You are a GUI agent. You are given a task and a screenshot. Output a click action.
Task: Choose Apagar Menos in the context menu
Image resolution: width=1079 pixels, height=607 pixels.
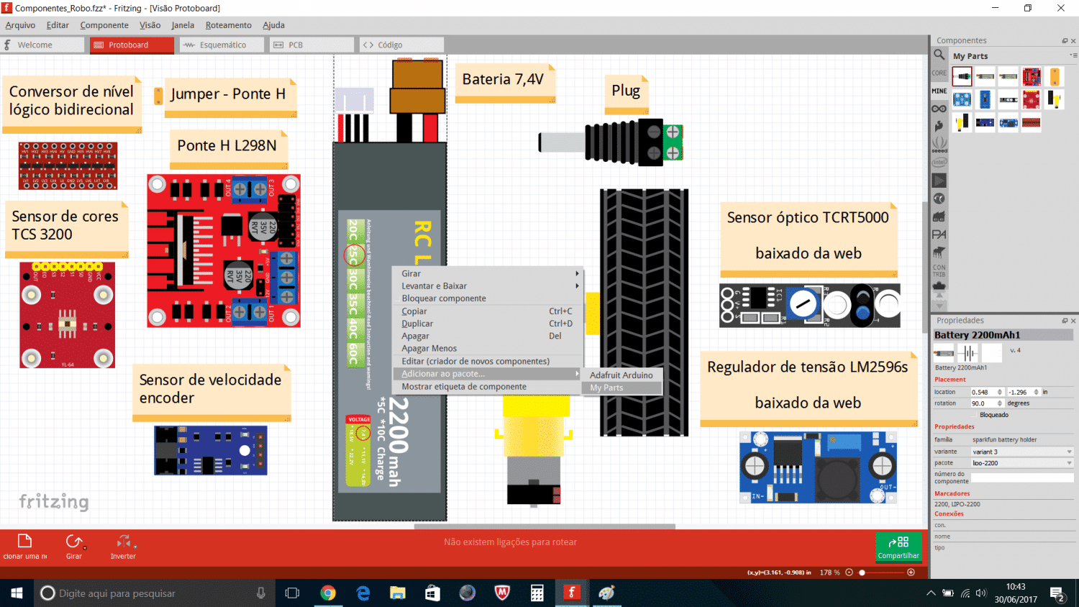(488, 349)
